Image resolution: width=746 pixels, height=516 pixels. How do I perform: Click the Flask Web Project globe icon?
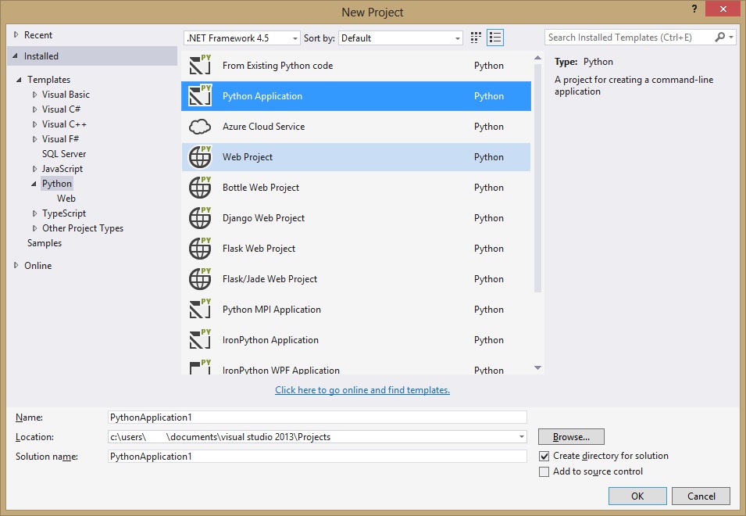pyautogui.click(x=200, y=248)
